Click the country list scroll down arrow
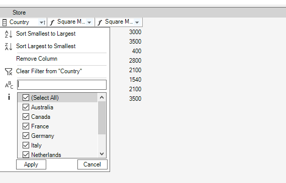The height and width of the screenshot is (183, 286). 102,154
